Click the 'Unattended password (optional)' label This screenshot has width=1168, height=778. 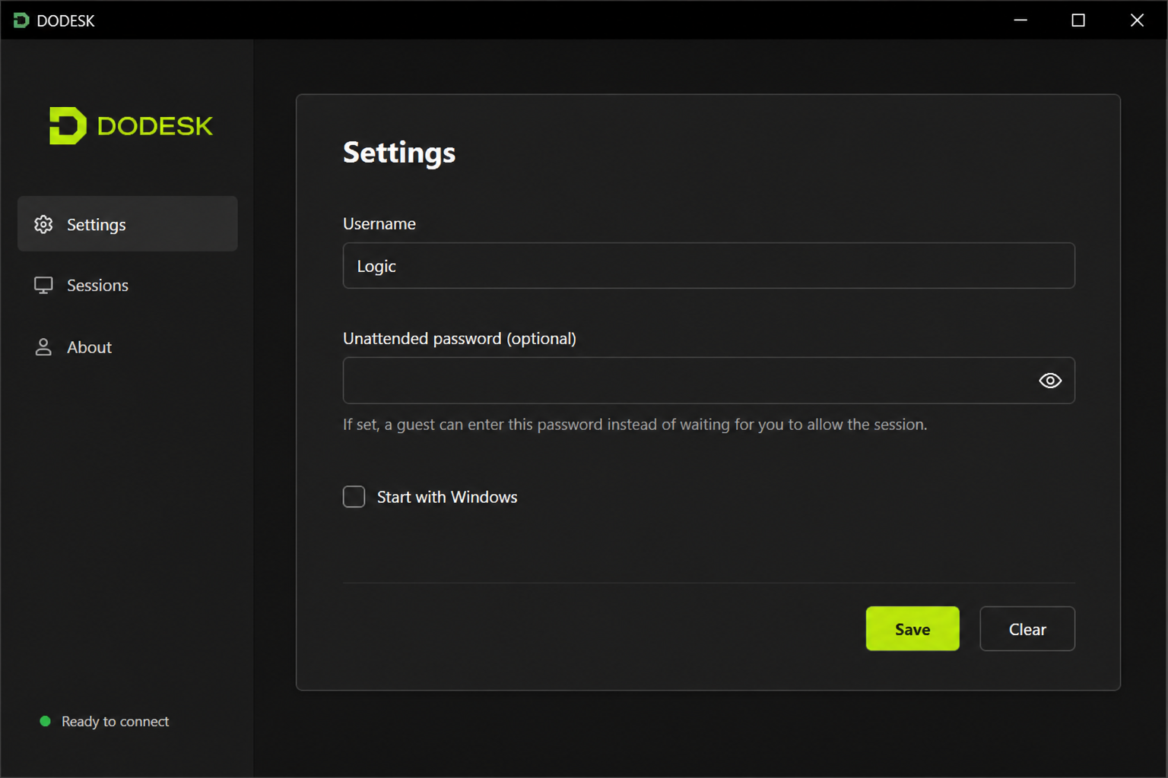(x=459, y=338)
